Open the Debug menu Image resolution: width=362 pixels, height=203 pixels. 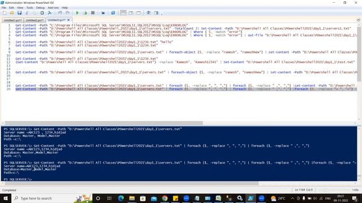pos(40,7)
